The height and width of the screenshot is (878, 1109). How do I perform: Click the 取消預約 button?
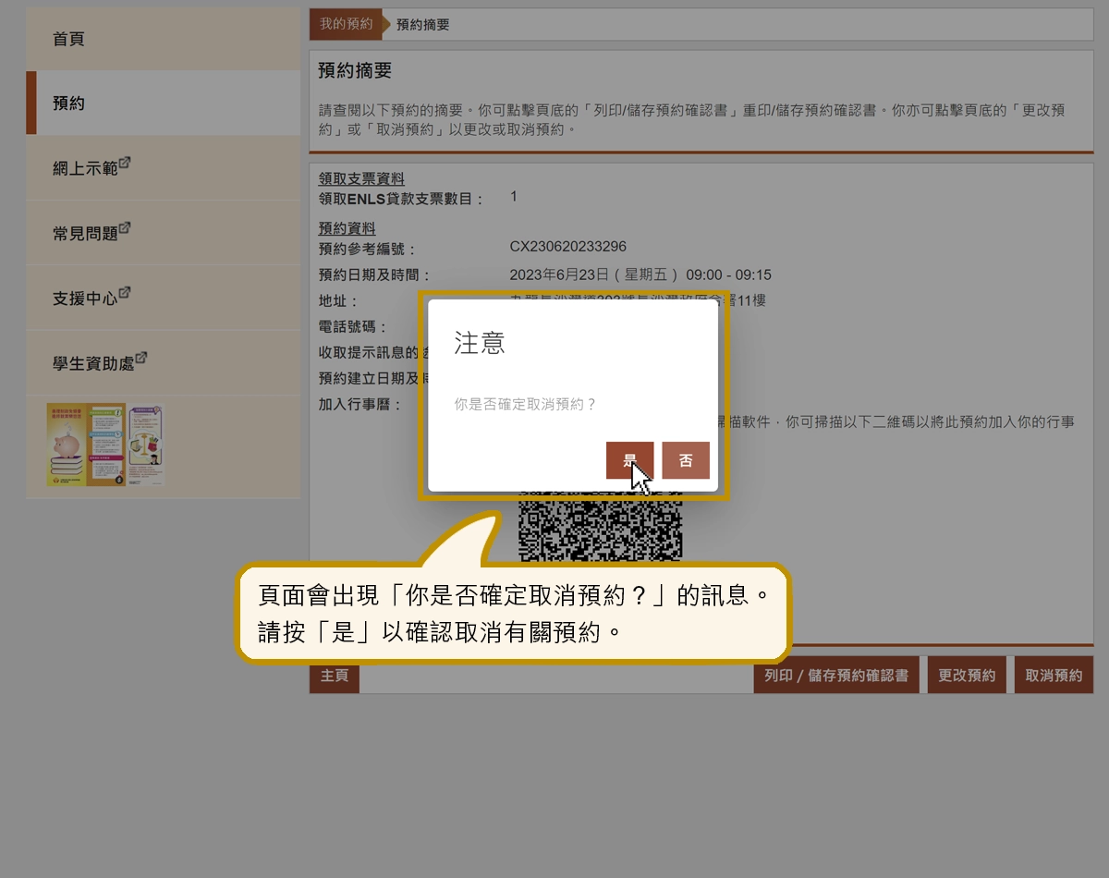tap(1054, 675)
